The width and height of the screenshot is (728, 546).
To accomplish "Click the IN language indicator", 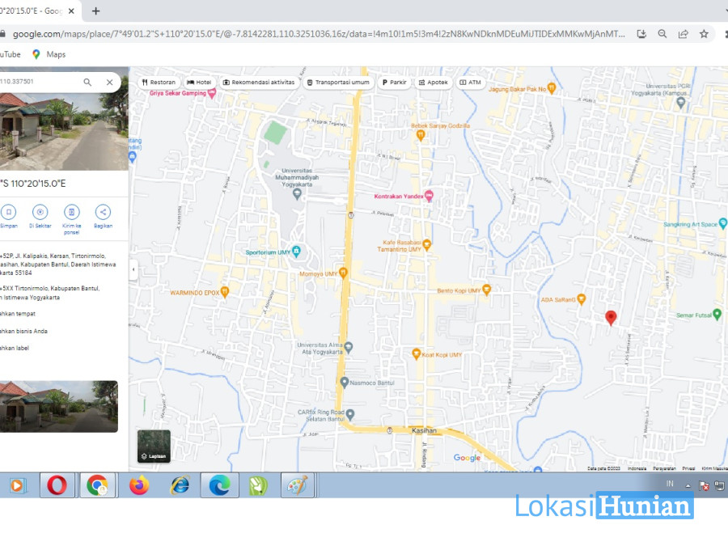I will point(670,484).
